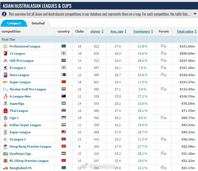The height and width of the screenshot is (171, 198).
Task: Click the Indian Super League logo
Action: tap(5, 125)
